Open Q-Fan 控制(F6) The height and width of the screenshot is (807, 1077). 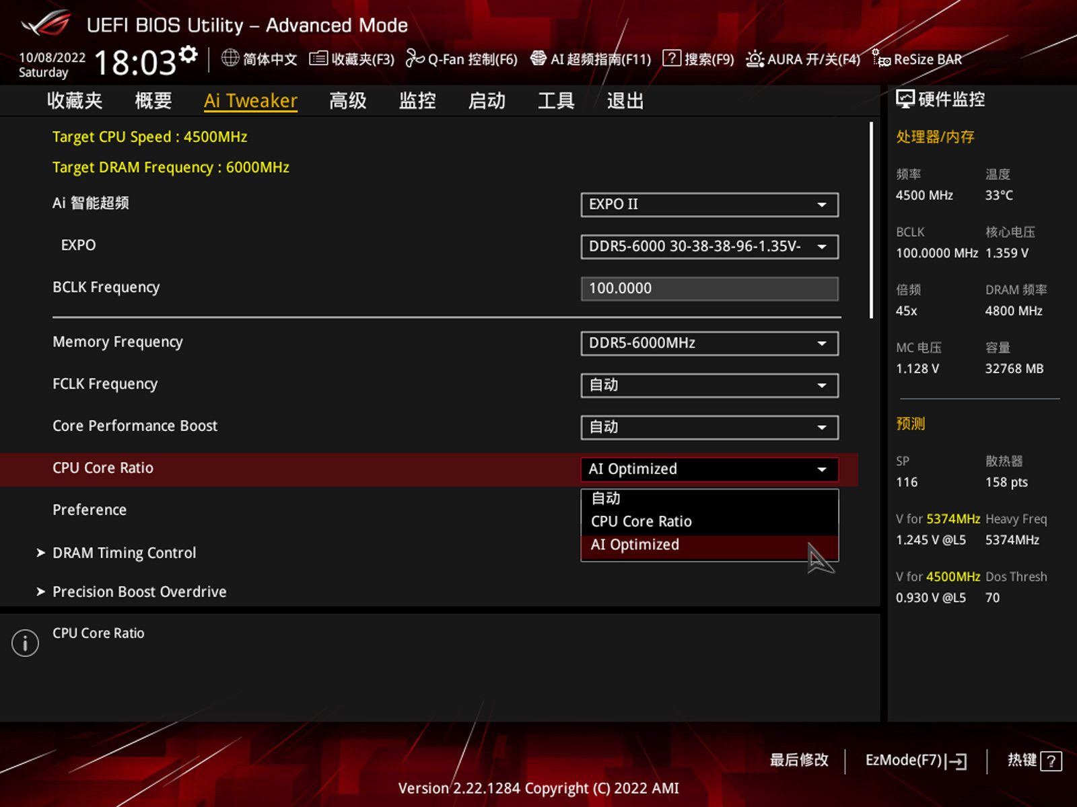click(x=462, y=59)
